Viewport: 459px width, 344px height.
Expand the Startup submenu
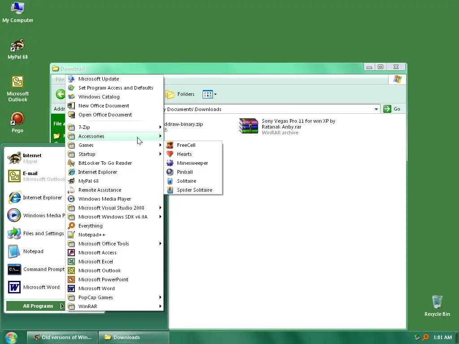click(x=114, y=154)
